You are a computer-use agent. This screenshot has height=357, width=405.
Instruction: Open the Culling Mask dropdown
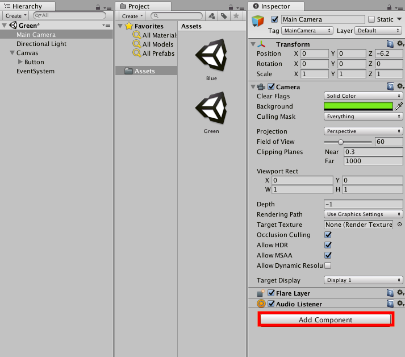click(363, 117)
